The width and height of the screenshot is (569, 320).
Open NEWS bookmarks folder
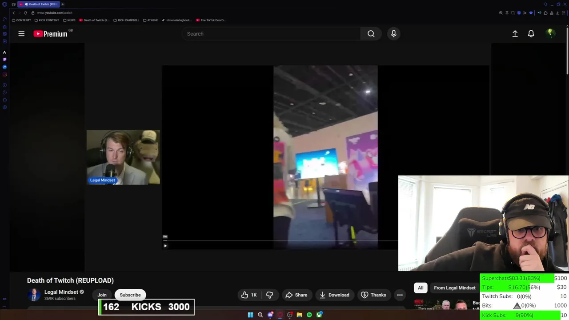69,20
